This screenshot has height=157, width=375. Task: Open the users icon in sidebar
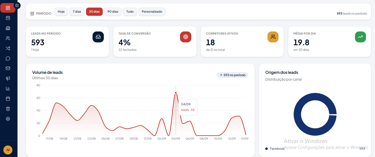pyautogui.click(x=8, y=38)
